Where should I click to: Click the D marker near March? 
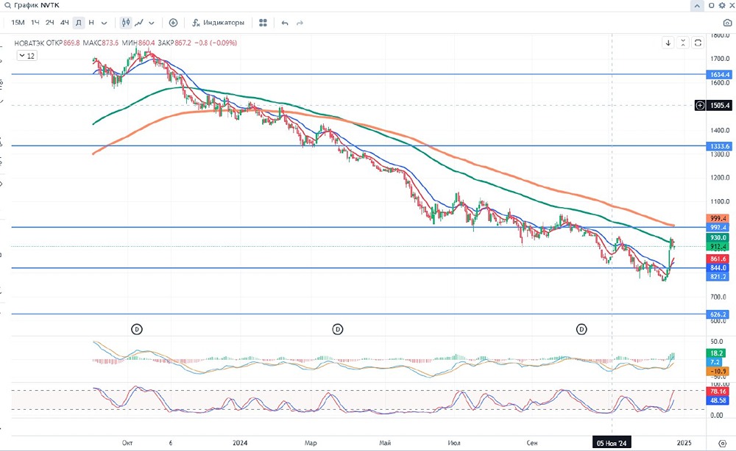[338, 329]
